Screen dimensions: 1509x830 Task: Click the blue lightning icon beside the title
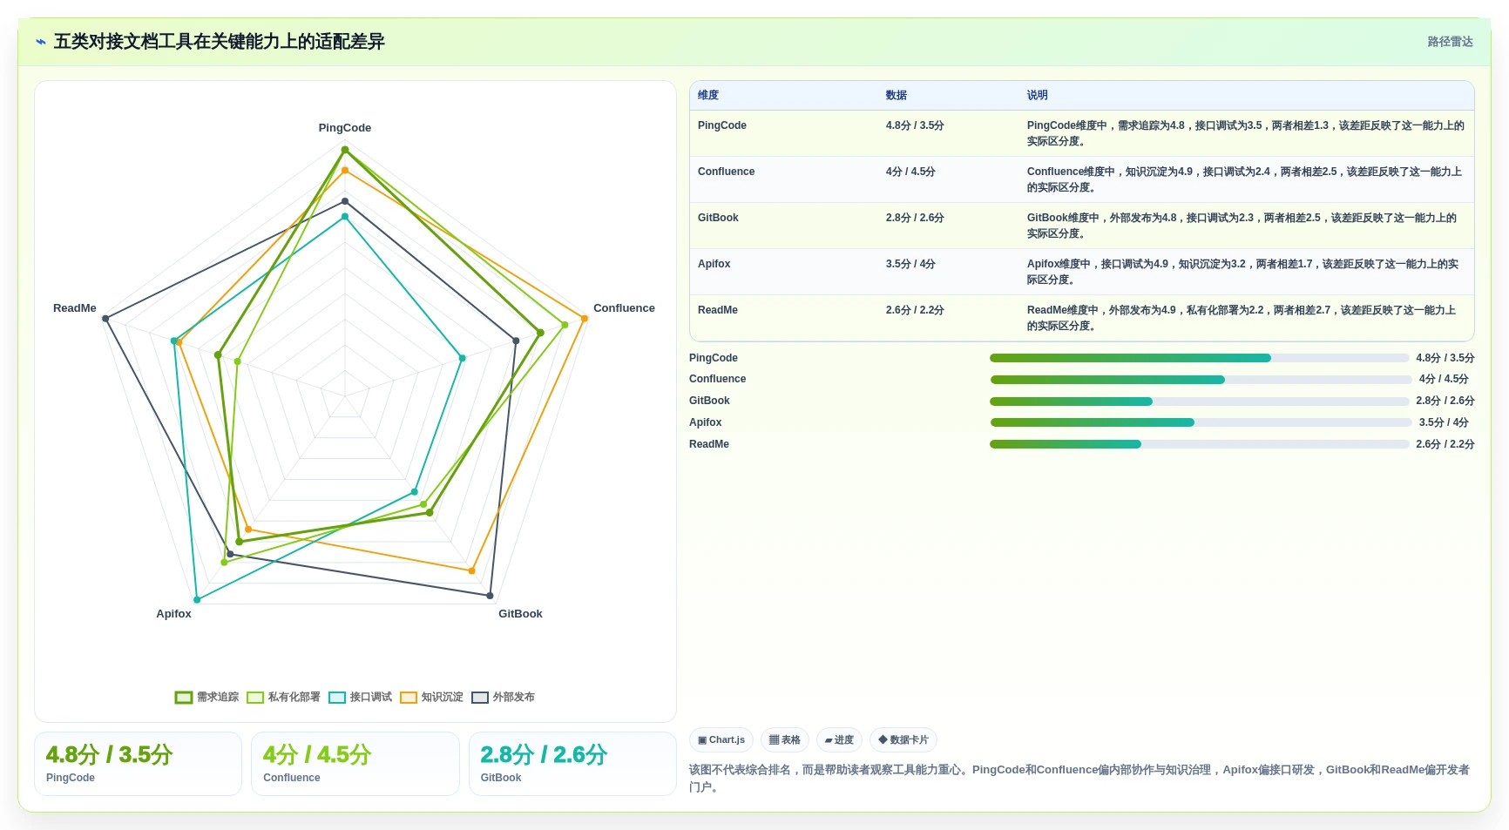(x=41, y=42)
